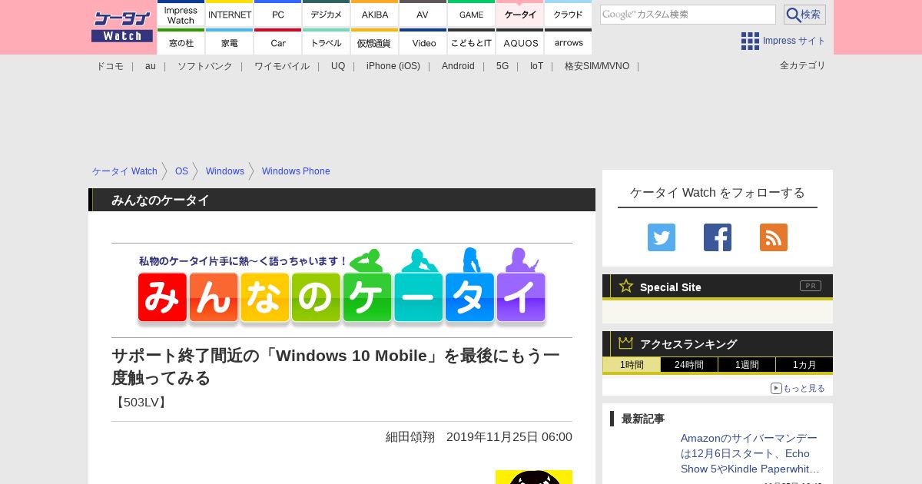Go to the au category
Screen dimensions: 922x484
151,66
